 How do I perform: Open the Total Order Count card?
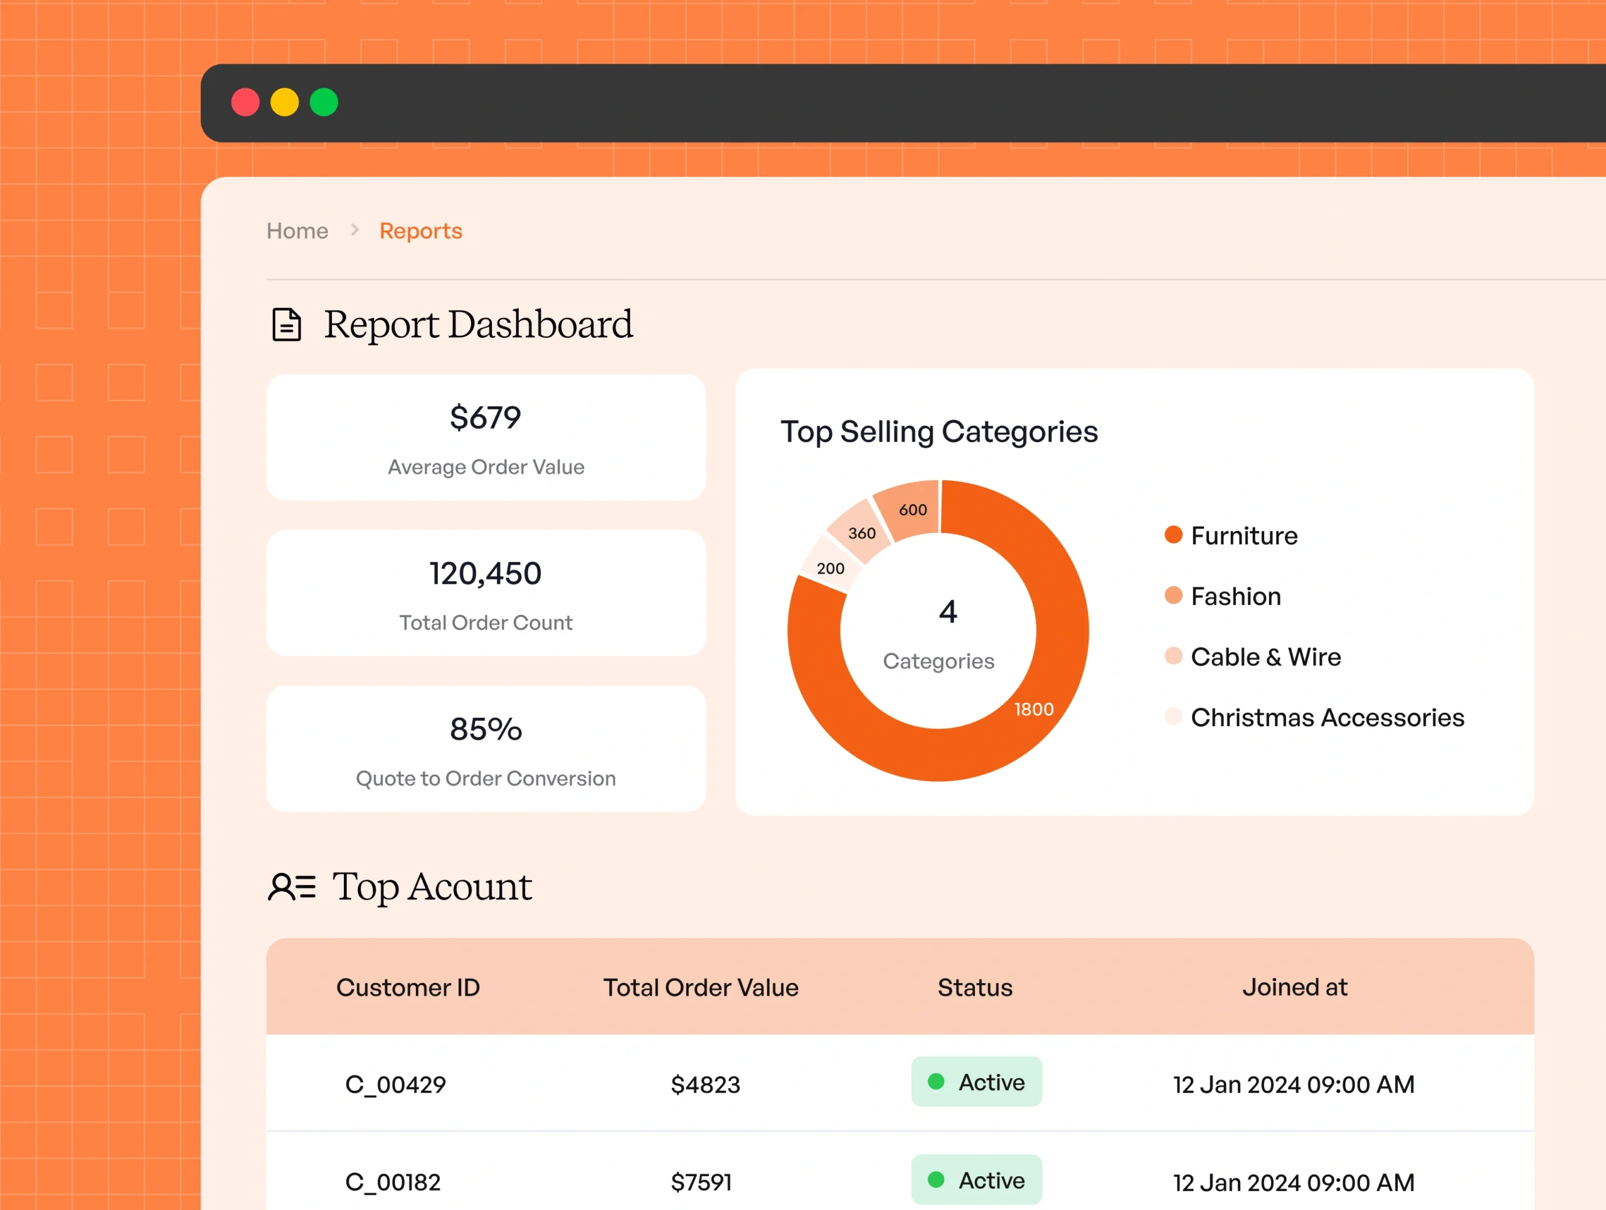click(x=486, y=592)
